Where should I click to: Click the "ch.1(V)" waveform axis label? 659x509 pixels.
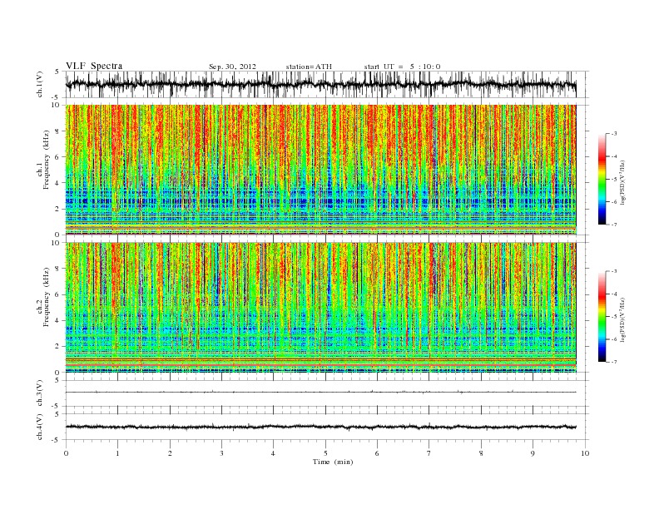pos(40,84)
